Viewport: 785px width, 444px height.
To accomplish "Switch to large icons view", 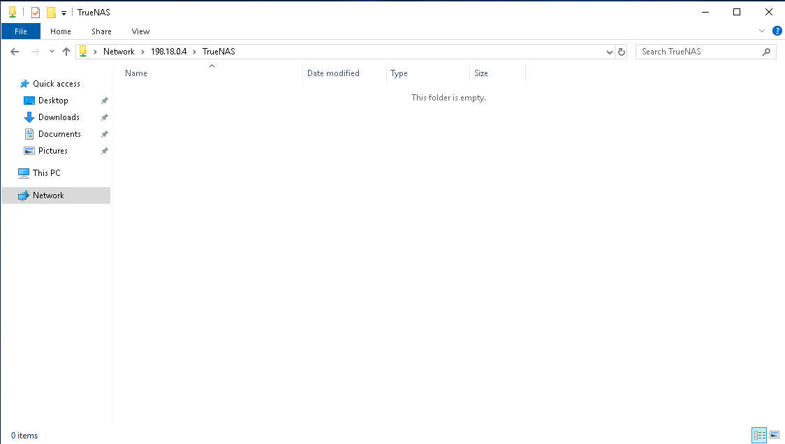I will 775,435.
